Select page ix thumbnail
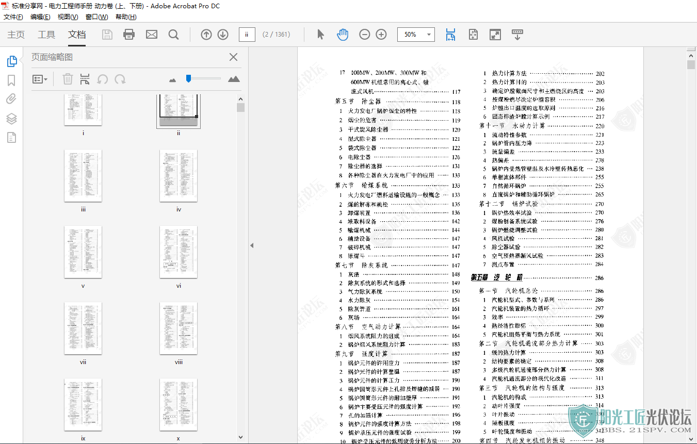Screen dimensions: 697x444 point(83,405)
